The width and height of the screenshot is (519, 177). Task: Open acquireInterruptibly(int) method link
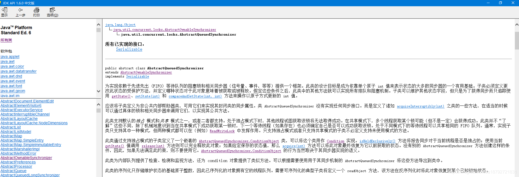coord(421,106)
